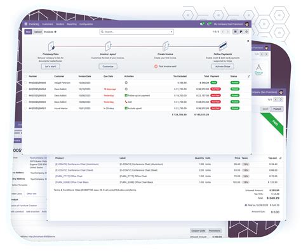Select checkbox for the 16 days ago invoice
The image size is (301, 252).
point(25,89)
